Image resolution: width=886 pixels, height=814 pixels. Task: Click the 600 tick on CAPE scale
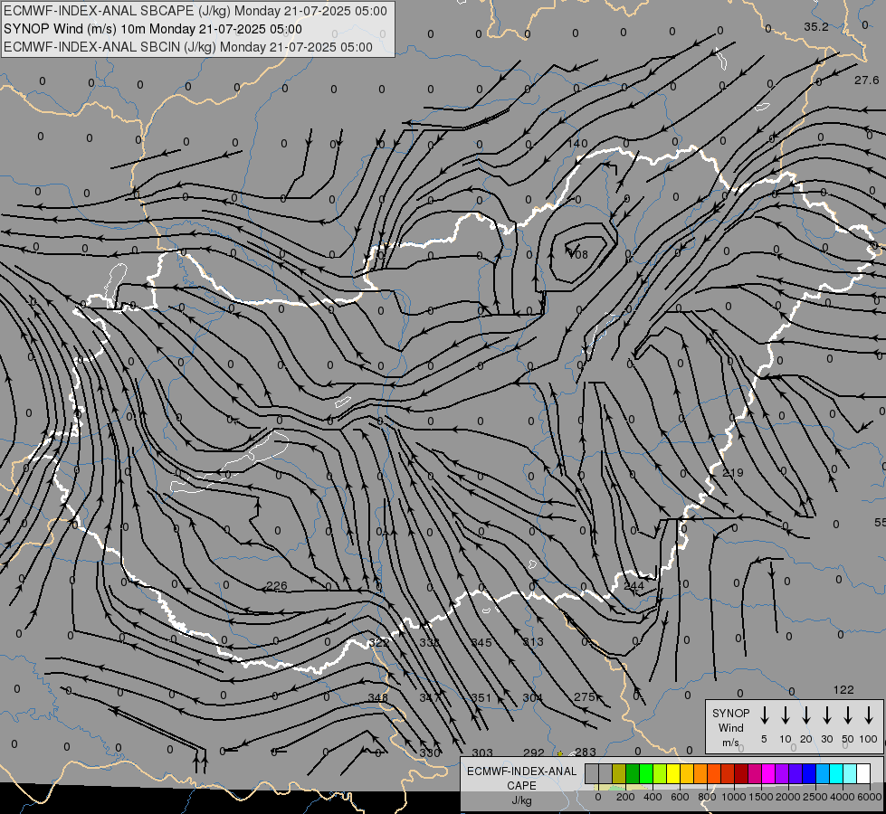680,797
